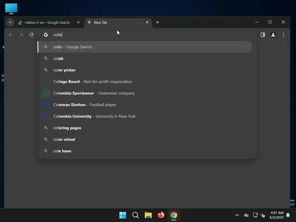This screenshot has height=222, width=296.
Task: Click search icon beside color picker
Action: [46, 70]
